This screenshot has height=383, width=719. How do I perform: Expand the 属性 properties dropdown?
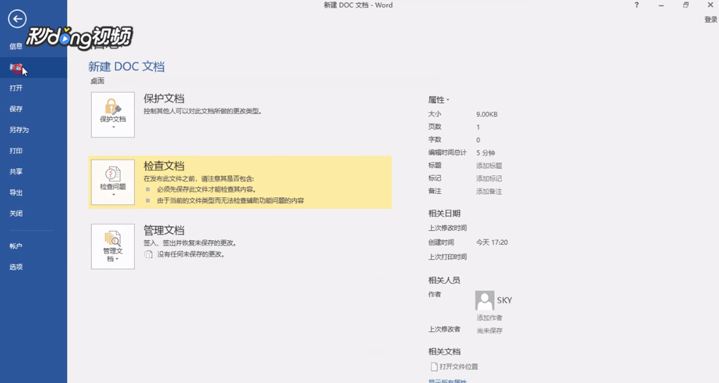(439, 99)
